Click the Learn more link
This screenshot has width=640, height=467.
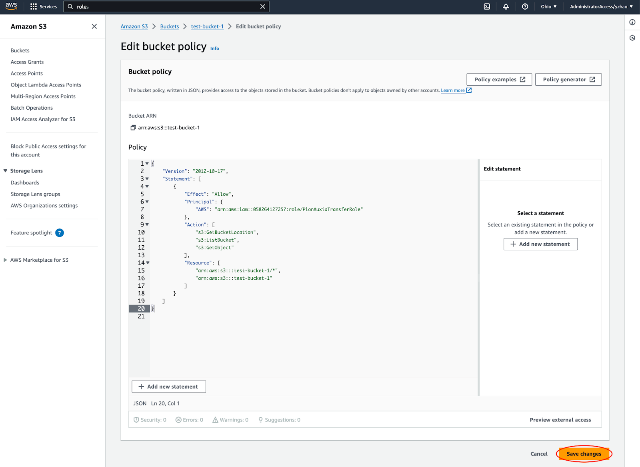click(453, 90)
